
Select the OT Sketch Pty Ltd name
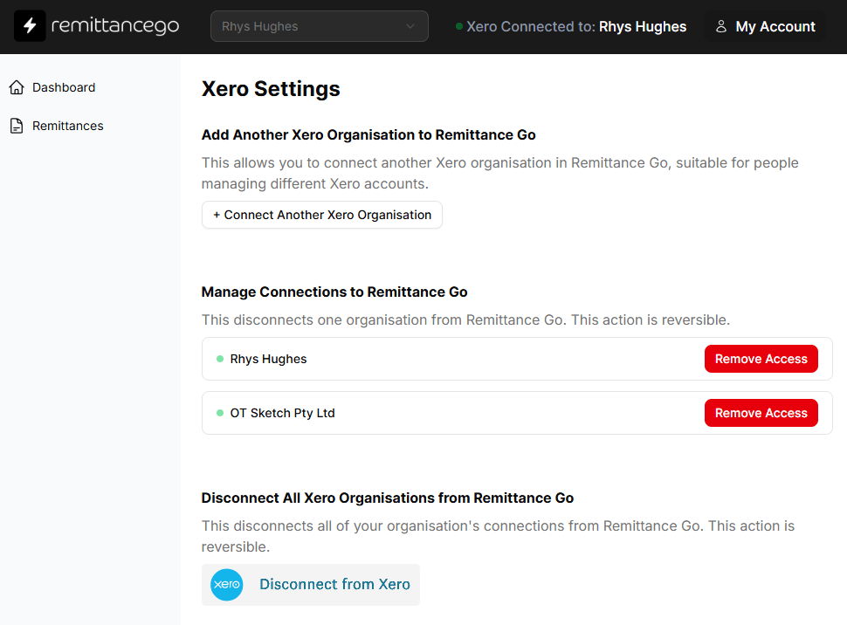282,413
